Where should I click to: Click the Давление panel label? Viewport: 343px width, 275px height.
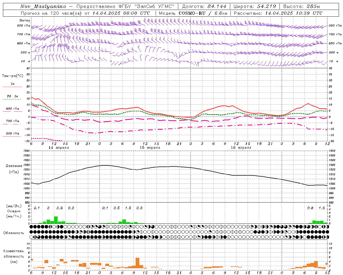point(14,166)
